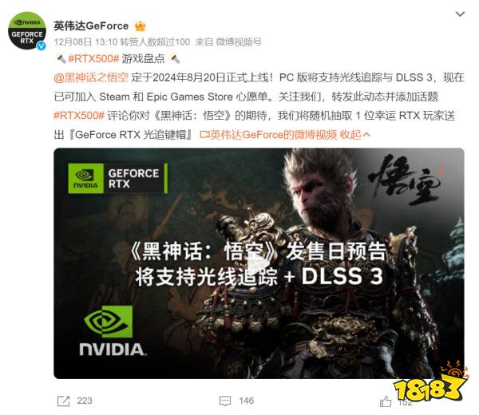This screenshot has width=479, height=415.
Task: Open the 英伟达GeForce username
Action: pos(91,26)
